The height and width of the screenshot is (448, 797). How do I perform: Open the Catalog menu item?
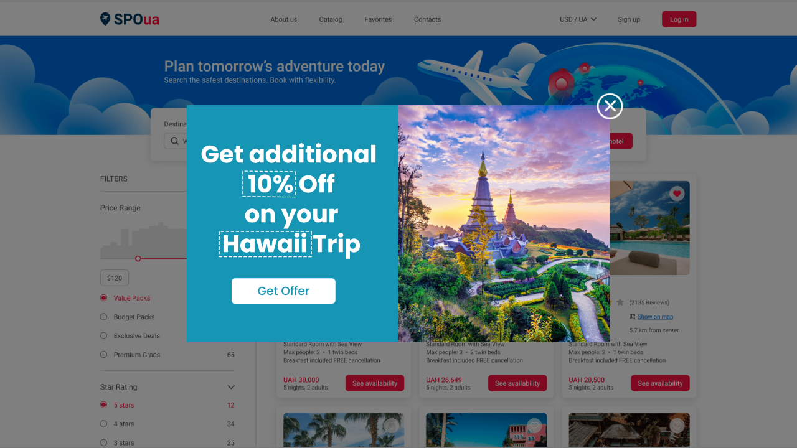(x=331, y=19)
